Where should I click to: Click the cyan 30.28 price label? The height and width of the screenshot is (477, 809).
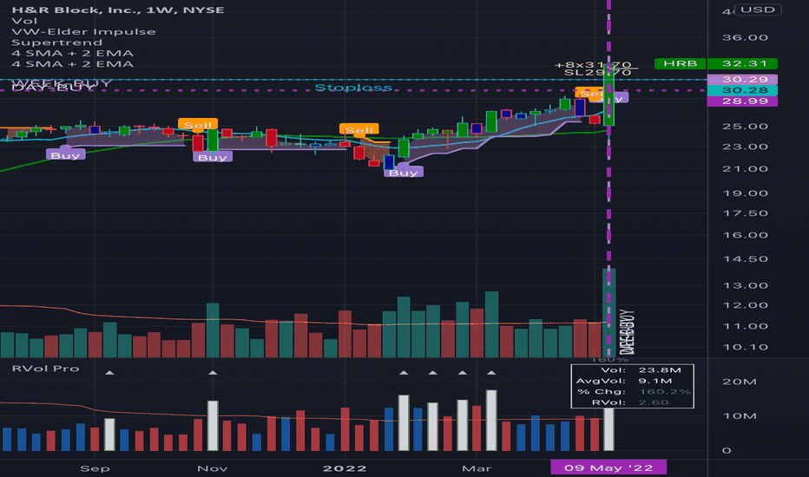coord(742,90)
